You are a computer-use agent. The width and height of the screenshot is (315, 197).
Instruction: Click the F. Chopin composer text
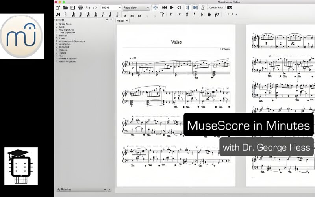click(x=224, y=49)
